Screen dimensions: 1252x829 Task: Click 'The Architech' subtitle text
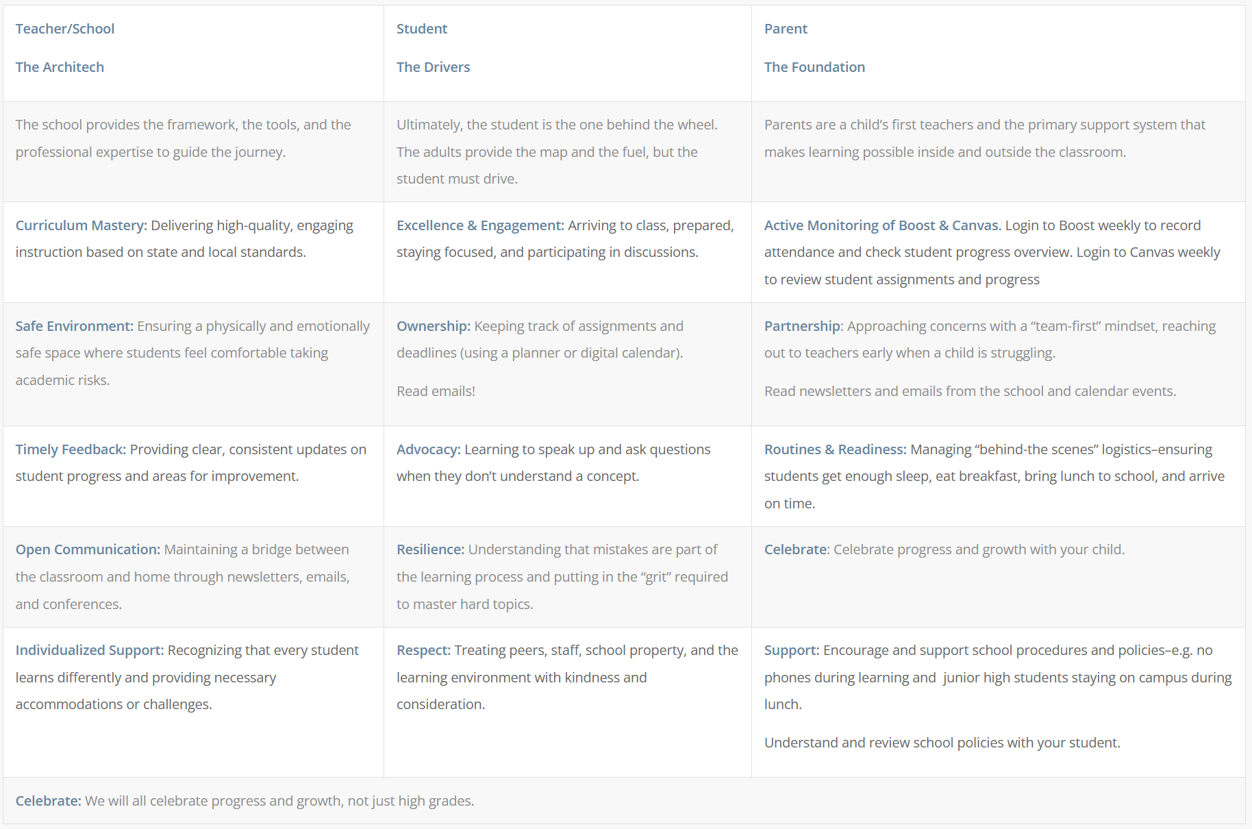click(60, 67)
